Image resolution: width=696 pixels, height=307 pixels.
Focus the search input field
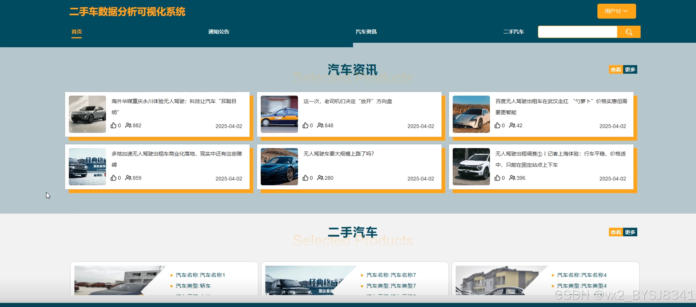(577, 32)
